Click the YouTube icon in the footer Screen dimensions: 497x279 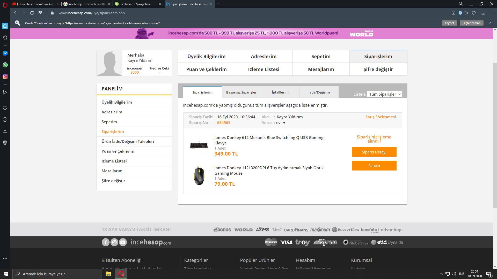click(x=123, y=242)
